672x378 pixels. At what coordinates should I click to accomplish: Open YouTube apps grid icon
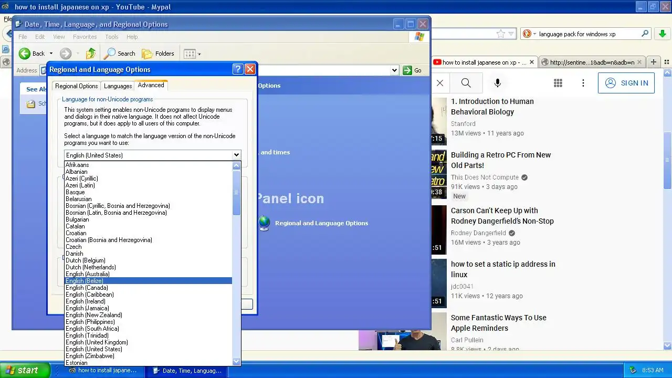(x=558, y=83)
